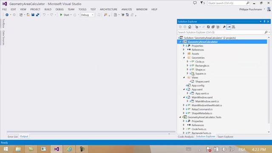The width and height of the screenshot is (272, 153).
Task: Click the Solution Explorer Home icon
Action: [x=190, y=27]
